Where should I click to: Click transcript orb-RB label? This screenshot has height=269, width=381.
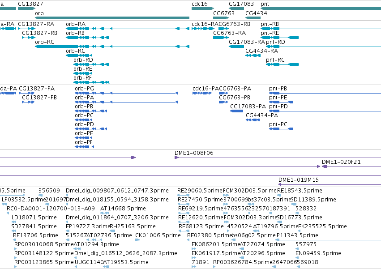click(x=75, y=33)
